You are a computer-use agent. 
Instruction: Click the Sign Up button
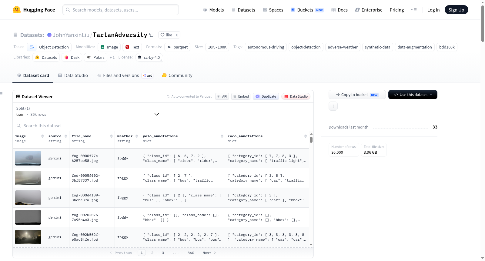[456, 10]
